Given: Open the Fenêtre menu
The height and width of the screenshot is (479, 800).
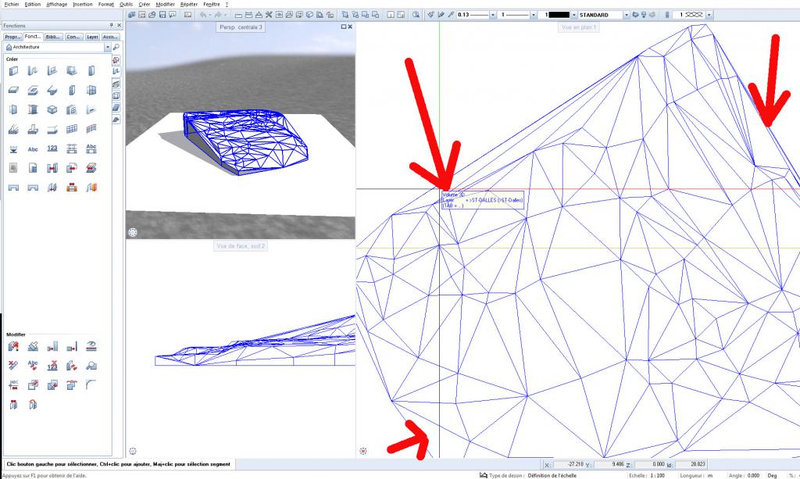Looking at the screenshot, I should point(211,4).
